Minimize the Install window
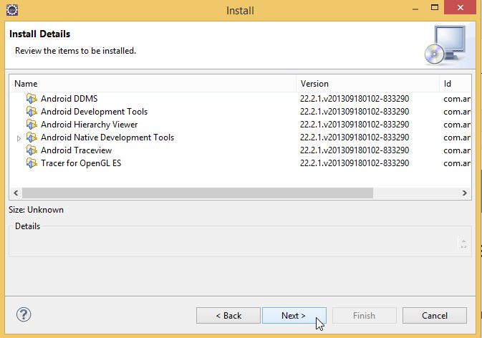The width and height of the screenshot is (482, 338). [415, 9]
